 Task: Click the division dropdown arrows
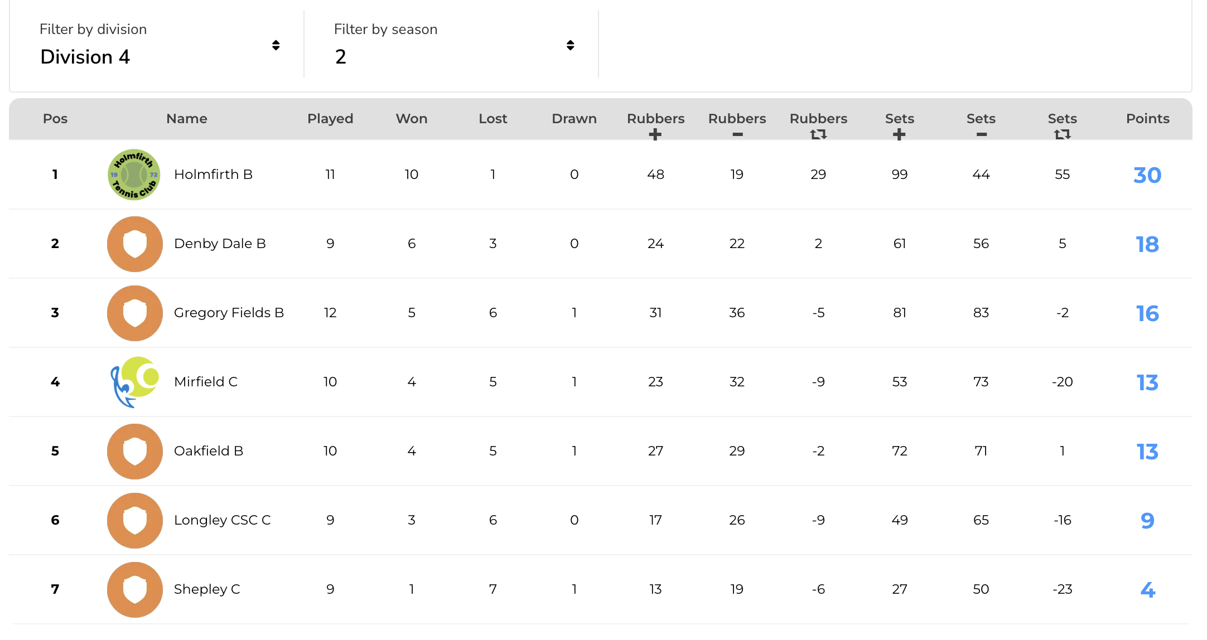[276, 45]
